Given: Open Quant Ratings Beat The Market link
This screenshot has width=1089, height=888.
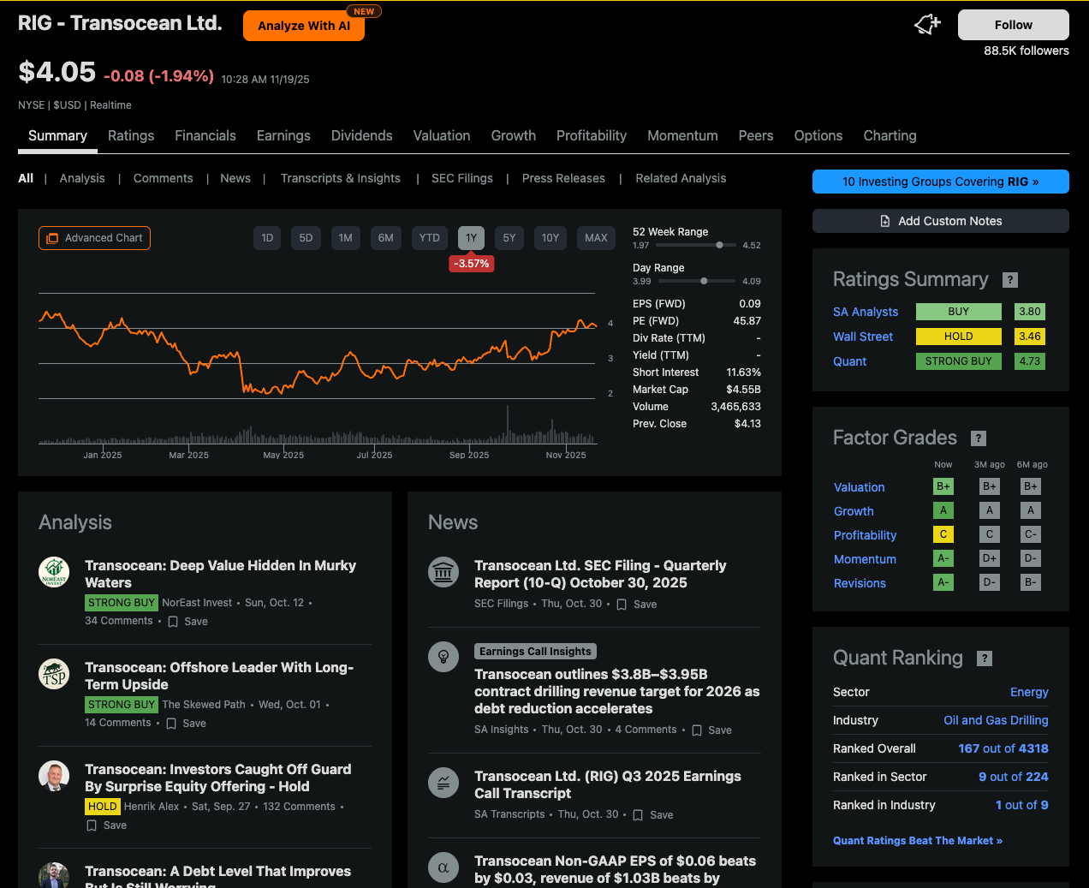Looking at the screenshot, I should [x=918, y=841].
